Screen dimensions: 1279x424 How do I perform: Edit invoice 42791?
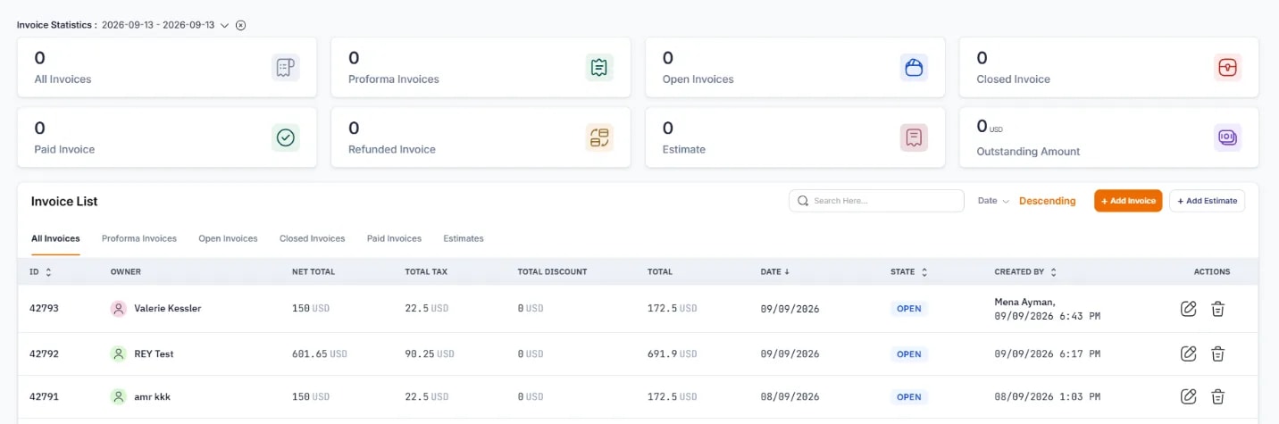(1188, 396)
